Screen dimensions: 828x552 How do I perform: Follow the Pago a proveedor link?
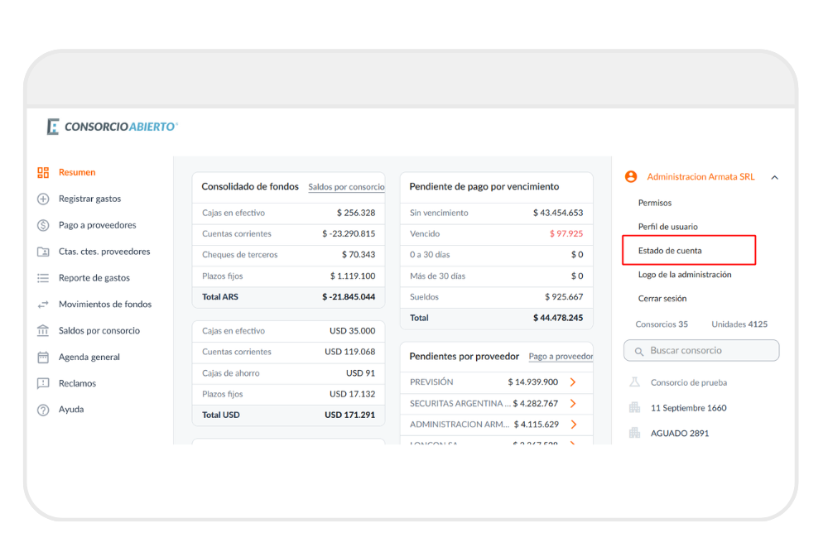point(561,357)
